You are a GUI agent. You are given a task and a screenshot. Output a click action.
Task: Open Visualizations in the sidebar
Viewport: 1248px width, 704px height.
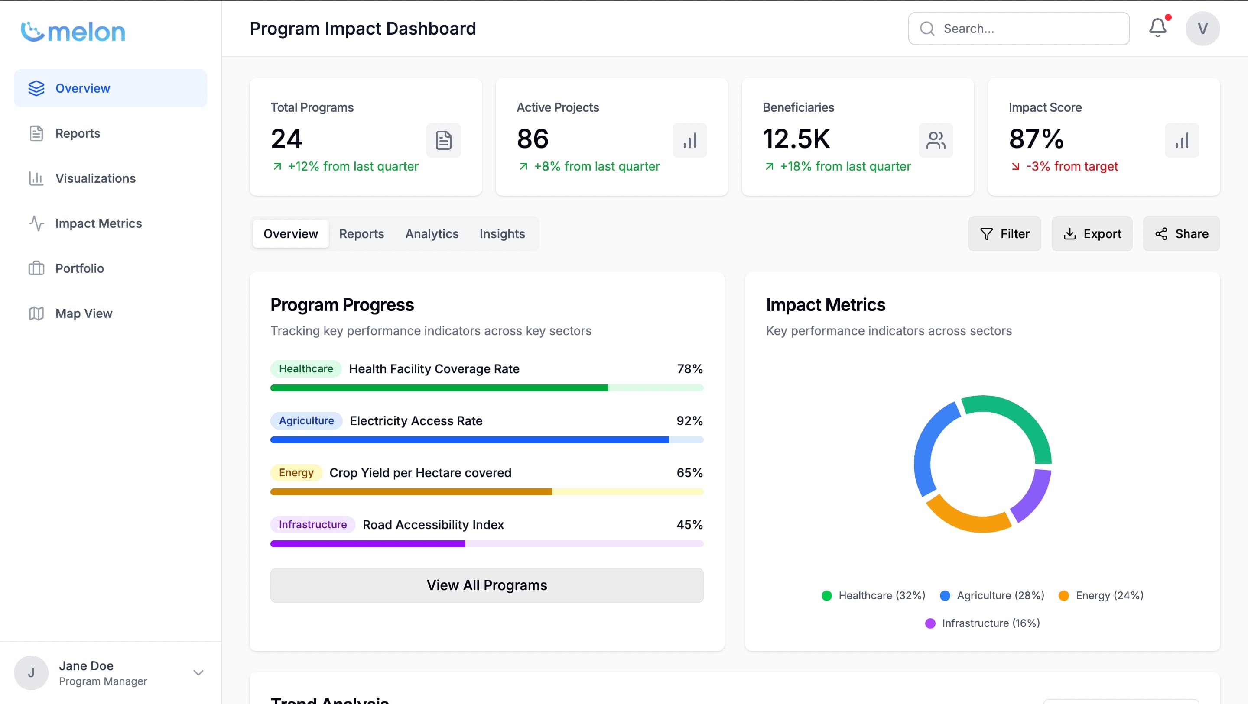[110, 178]
